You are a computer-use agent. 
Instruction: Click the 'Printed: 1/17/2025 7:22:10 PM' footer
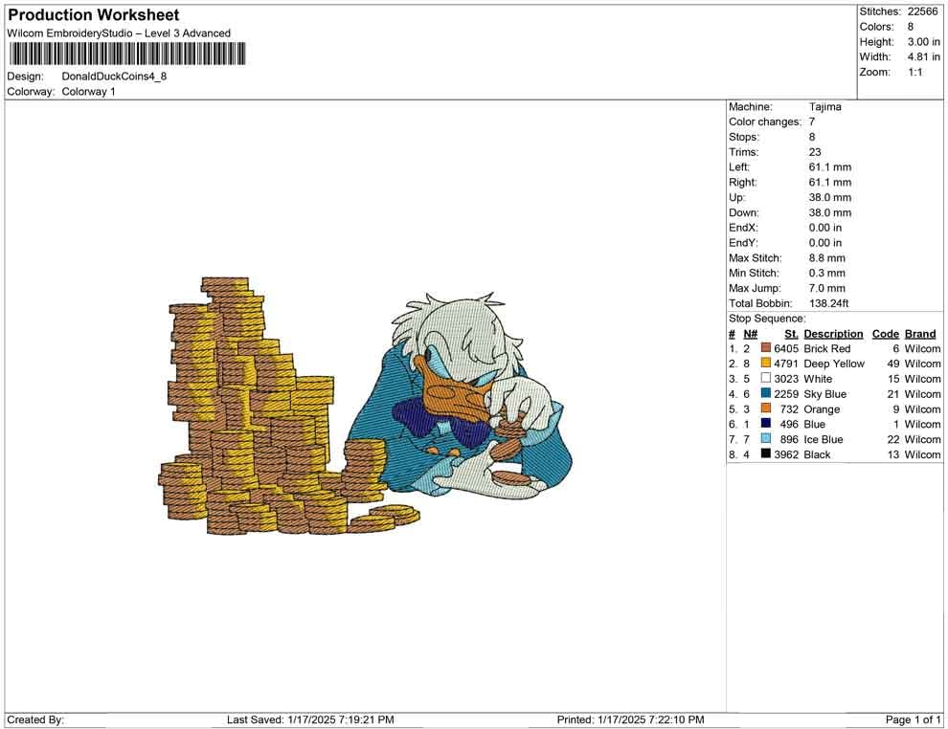click(x=631, y=719)
